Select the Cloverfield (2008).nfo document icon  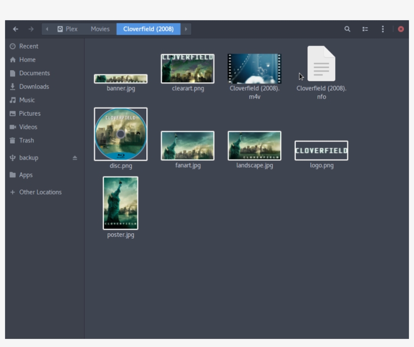coord(321,64)
